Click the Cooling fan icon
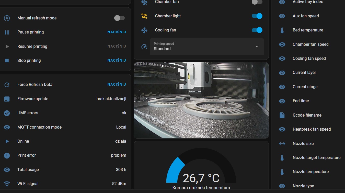 (144, 30)
